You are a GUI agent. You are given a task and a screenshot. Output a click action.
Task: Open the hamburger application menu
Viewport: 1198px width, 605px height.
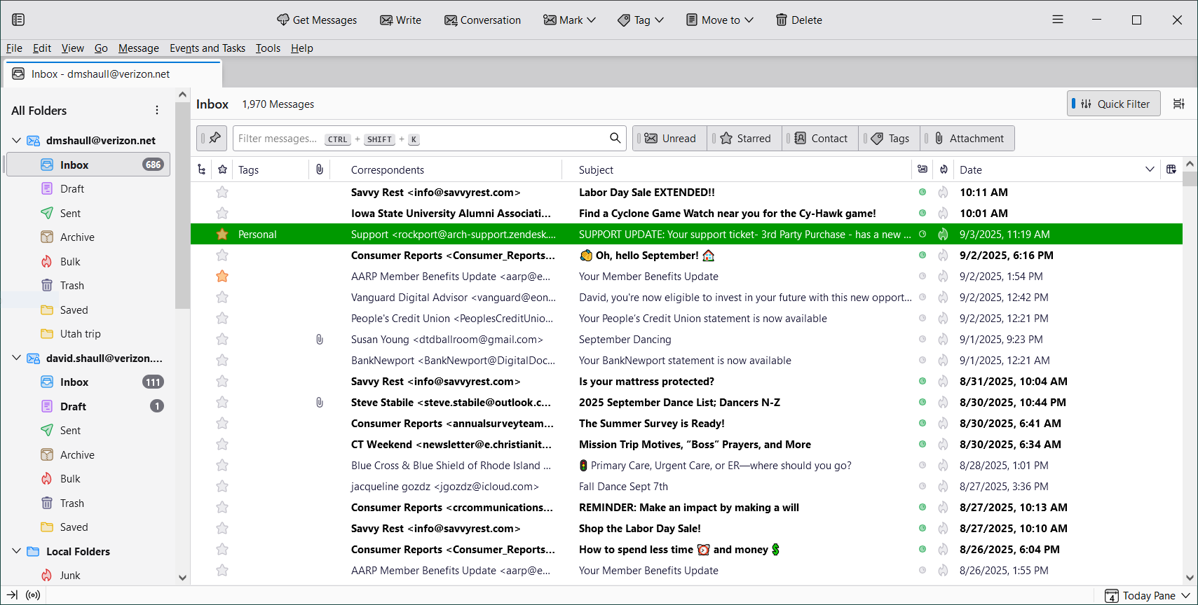tap(1057, 20)
